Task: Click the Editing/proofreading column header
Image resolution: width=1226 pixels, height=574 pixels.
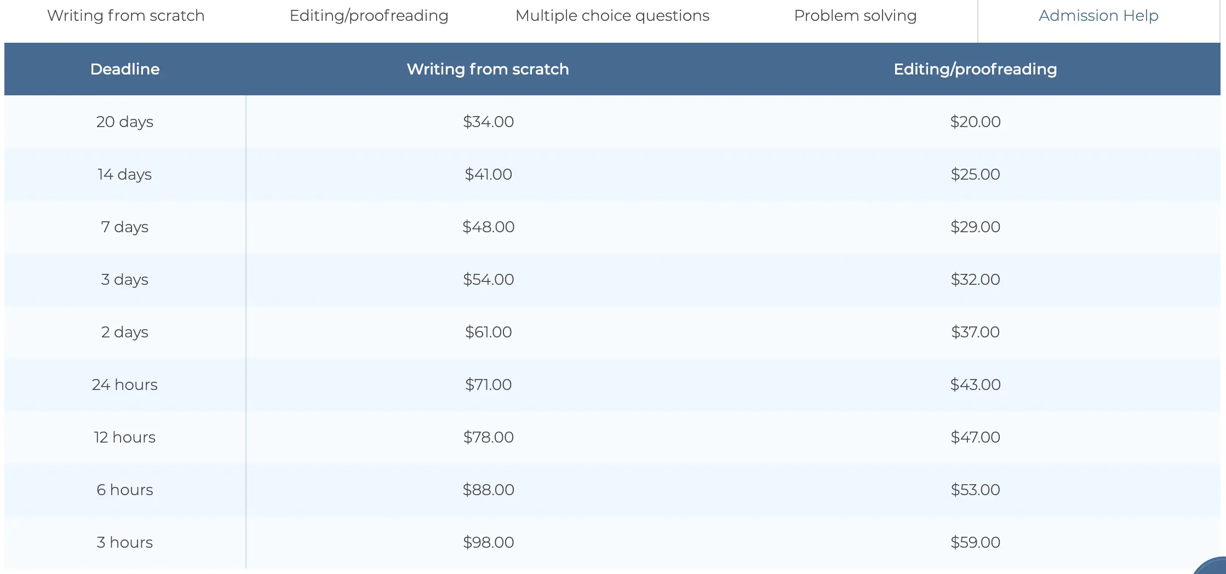Action: (x=975, y=69)
